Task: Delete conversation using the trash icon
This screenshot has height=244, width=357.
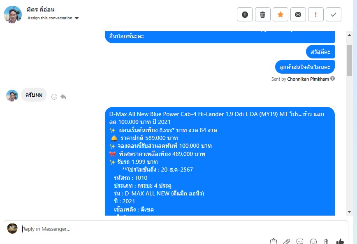Action: click(x=262, y=14)
